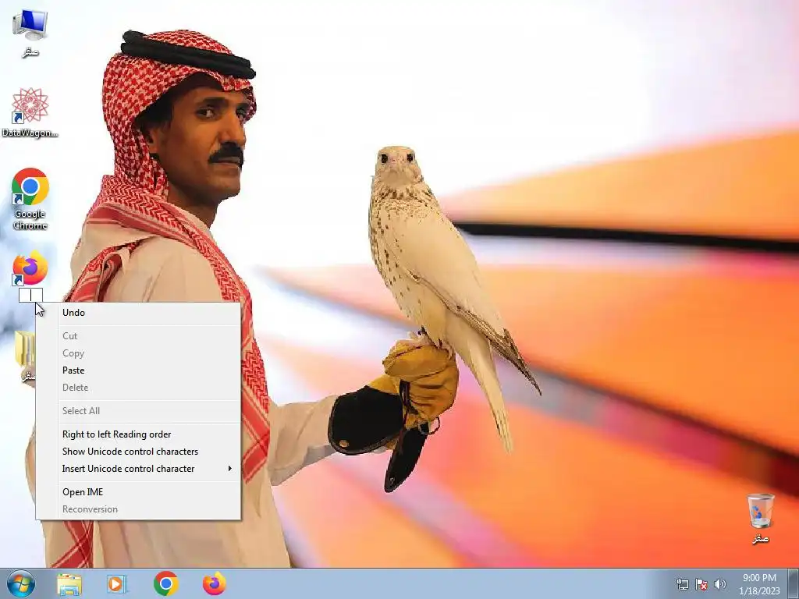Open the Windows Start menu
Viewport: 799px width, 599px height.
click(21, 583)
